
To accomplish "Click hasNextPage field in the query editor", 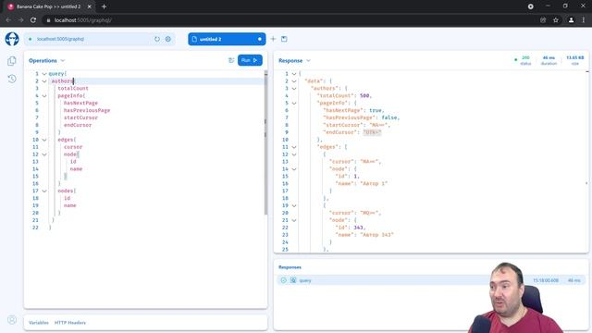I will point(80,103).
